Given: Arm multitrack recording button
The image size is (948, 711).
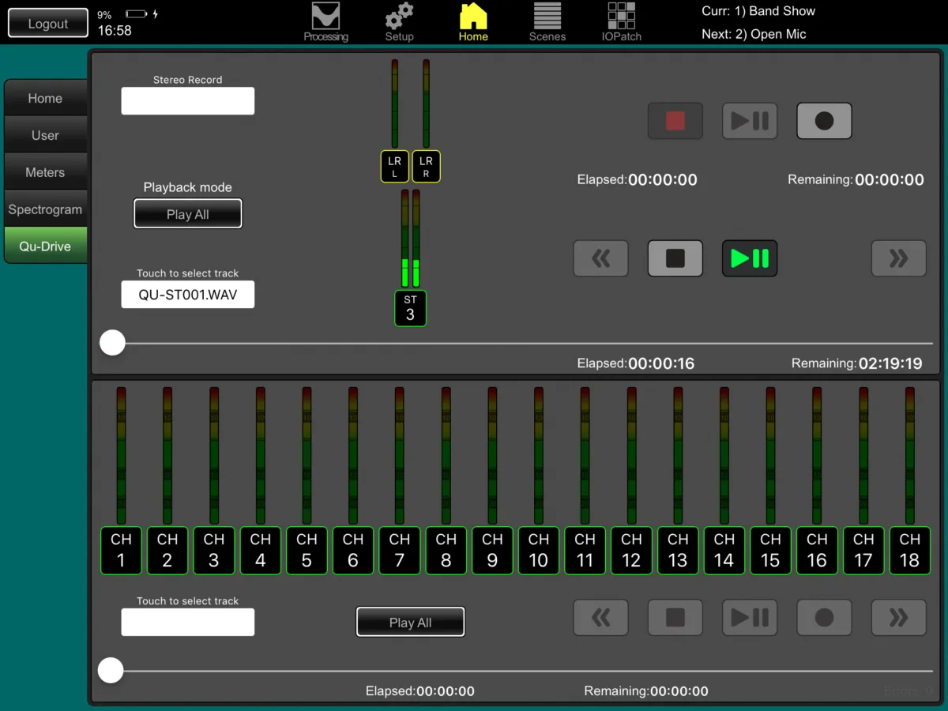Looking at the screenshot, I should coord(824,617).
